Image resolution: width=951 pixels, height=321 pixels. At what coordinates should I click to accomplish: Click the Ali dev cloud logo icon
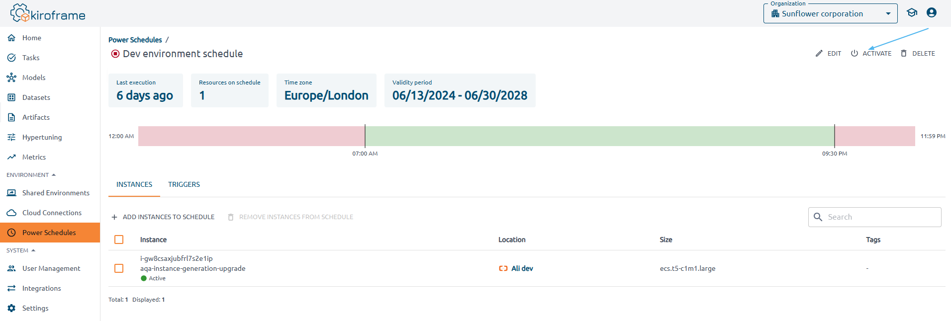click(503, 268)
